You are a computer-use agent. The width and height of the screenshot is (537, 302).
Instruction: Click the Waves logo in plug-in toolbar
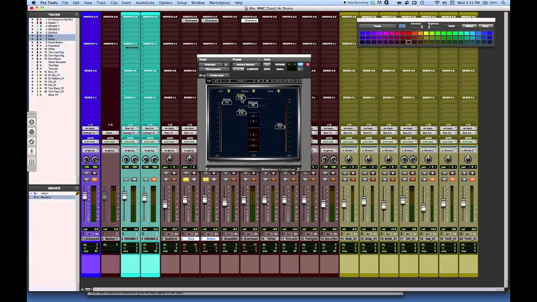coord(209,81)
